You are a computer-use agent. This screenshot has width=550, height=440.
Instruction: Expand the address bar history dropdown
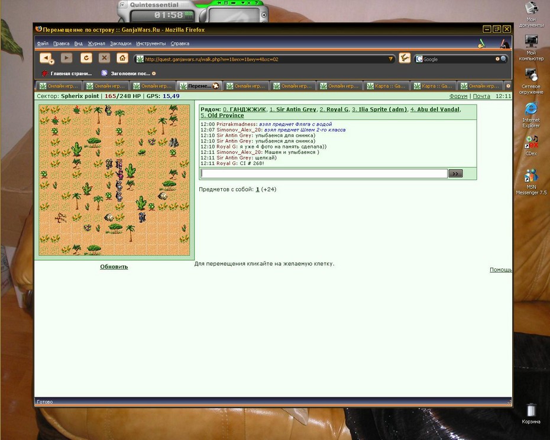coord(390,59)
